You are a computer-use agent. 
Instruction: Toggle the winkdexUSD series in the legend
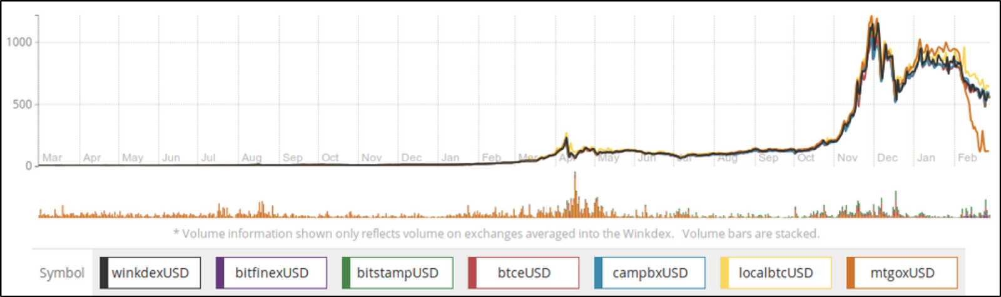click(150, 273)
